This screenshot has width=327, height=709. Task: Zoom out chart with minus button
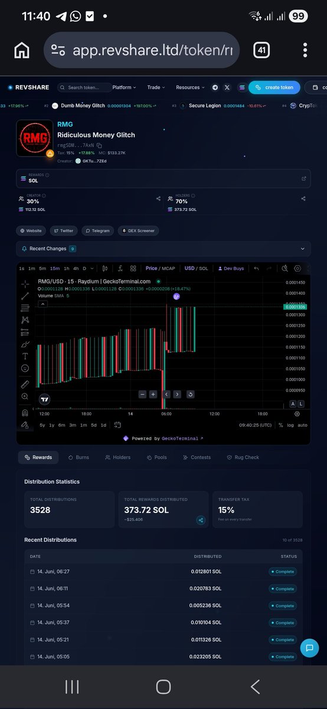pos(142,394)
